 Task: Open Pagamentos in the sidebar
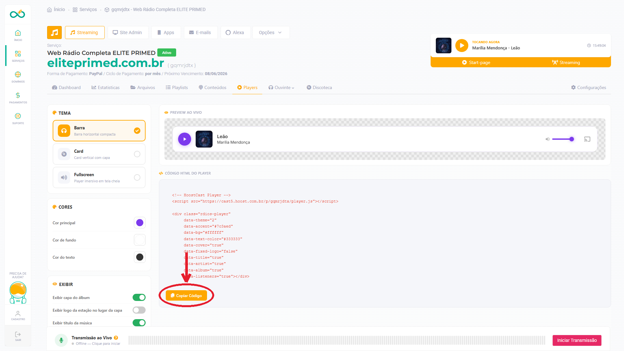18,97
